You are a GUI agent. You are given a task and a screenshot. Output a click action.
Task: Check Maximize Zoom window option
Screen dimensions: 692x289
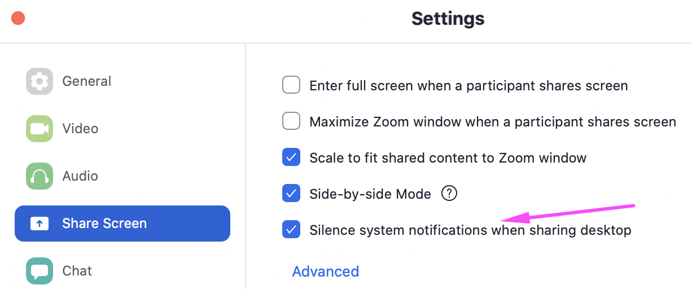tap(291, 121)
